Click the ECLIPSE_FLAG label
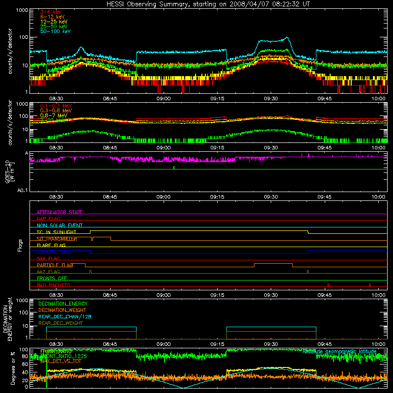 pyautogui.click(x=54, y=252)
